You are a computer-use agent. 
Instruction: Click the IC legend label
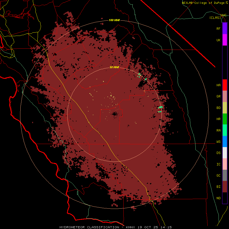[218, 164]
